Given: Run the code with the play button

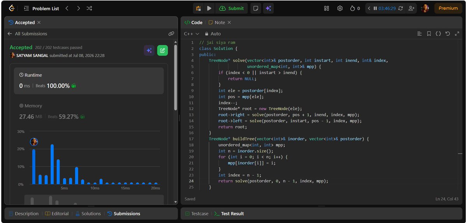Looking at the screenshot, I should pos(209,8).
